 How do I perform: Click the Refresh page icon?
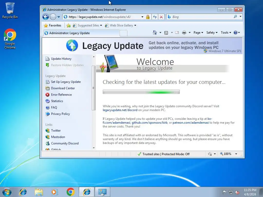coord(155,17)
